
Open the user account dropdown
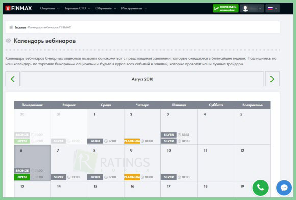point(252,8)
